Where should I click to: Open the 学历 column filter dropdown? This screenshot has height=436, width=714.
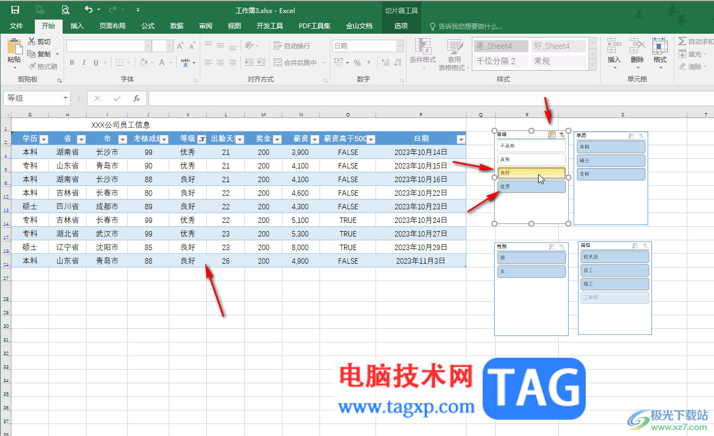tap(44, 140)
